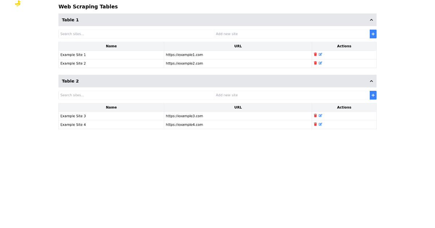The image size is (435, 228).
Task: Edit the Example Site 4 row
Action: point(320,124)
